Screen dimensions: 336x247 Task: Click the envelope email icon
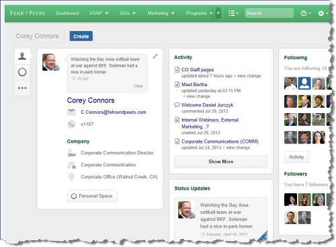[x=71, y=112]
